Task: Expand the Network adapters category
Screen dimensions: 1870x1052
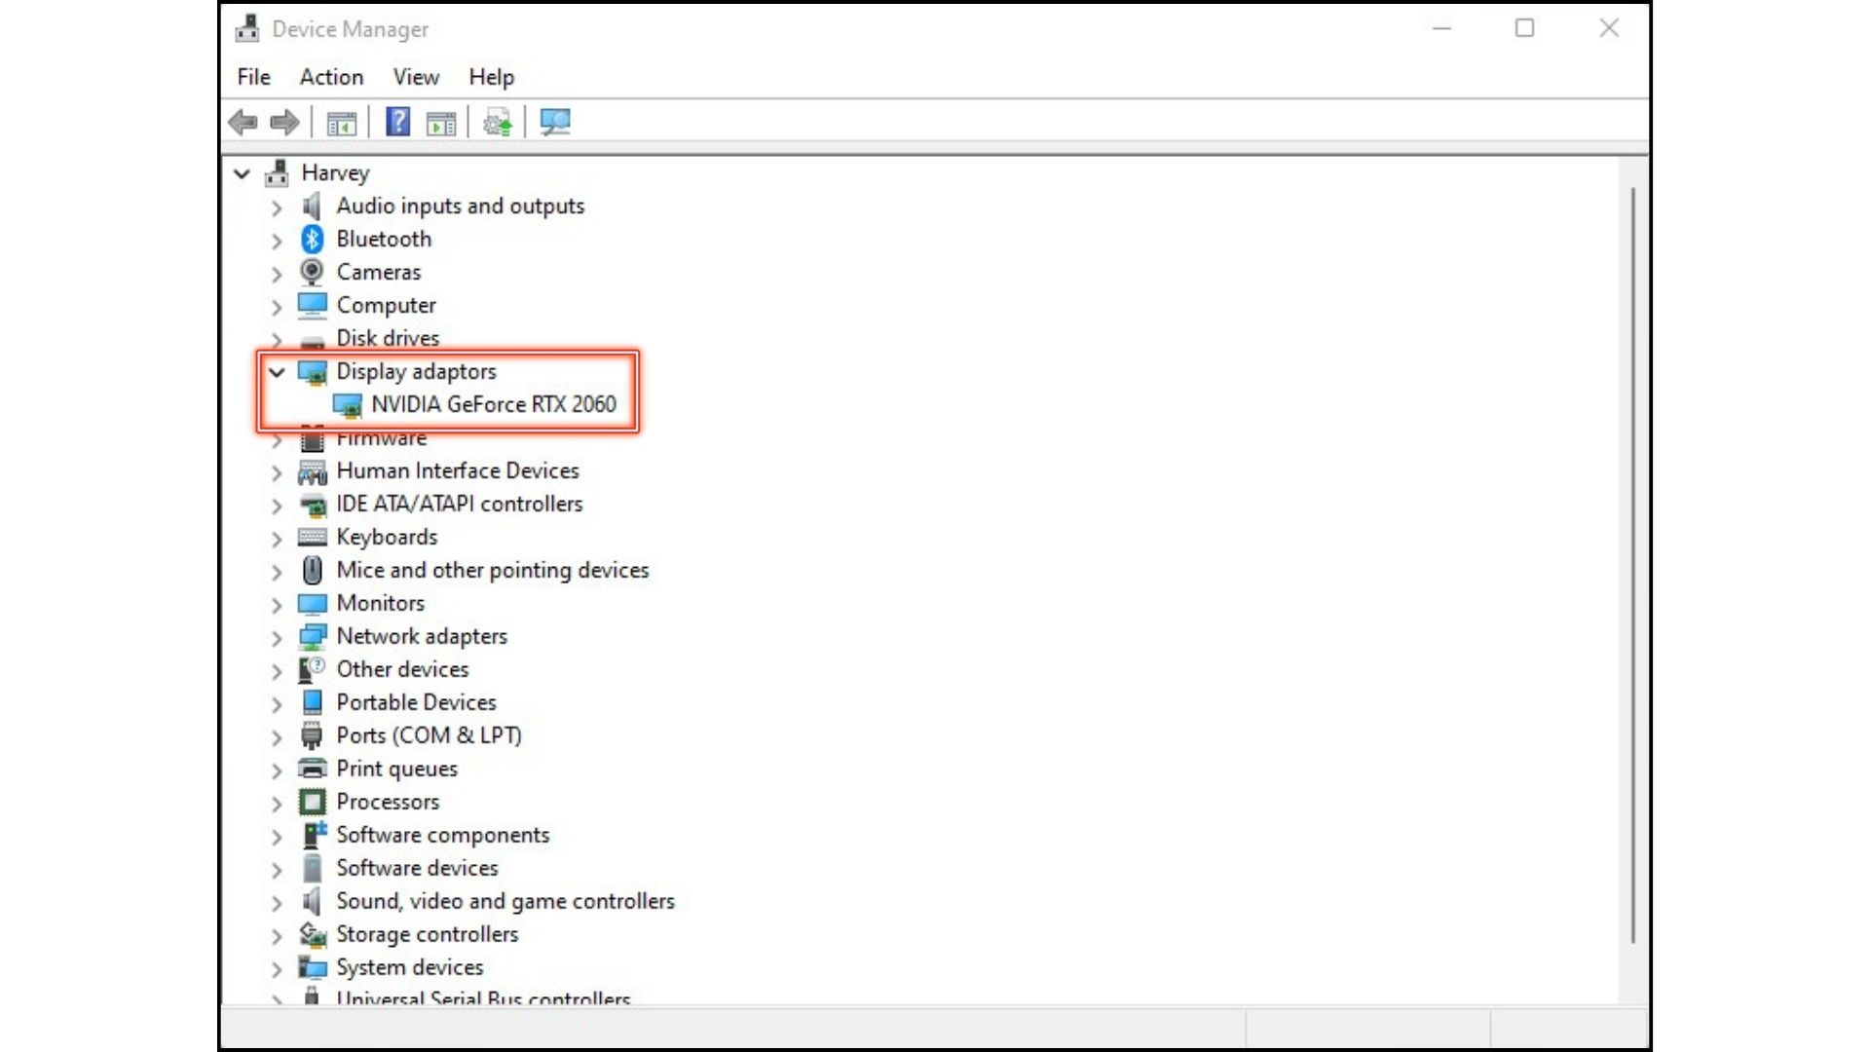Action: pos(277,638)
